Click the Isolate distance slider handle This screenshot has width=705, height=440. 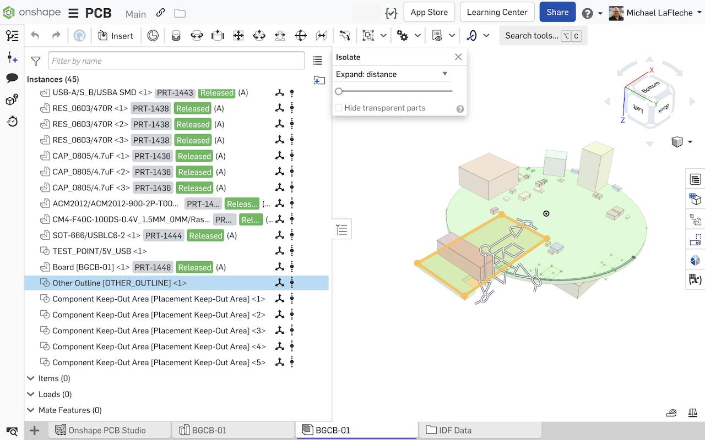coord(339,91)
